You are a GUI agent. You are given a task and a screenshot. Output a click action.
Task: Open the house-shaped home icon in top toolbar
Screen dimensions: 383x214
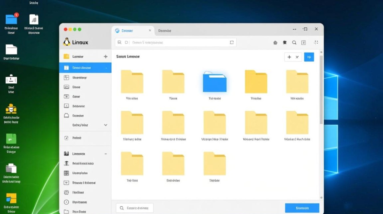tap(275, 42)
